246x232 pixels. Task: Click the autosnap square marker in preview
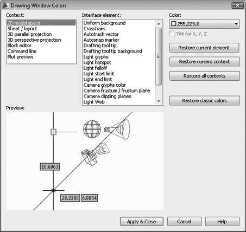coord(53,132)
